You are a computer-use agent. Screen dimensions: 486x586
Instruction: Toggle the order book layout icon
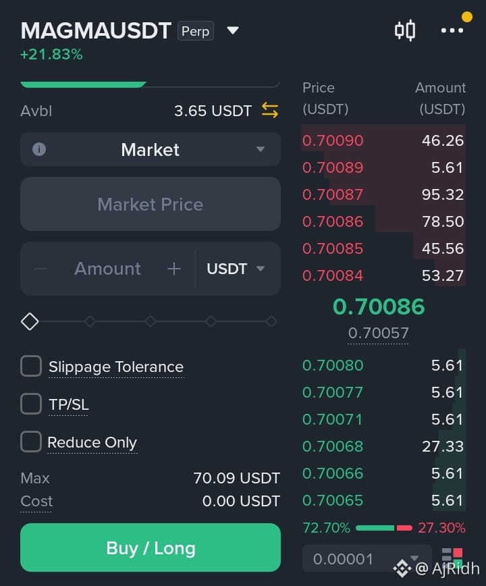(452, 557)
